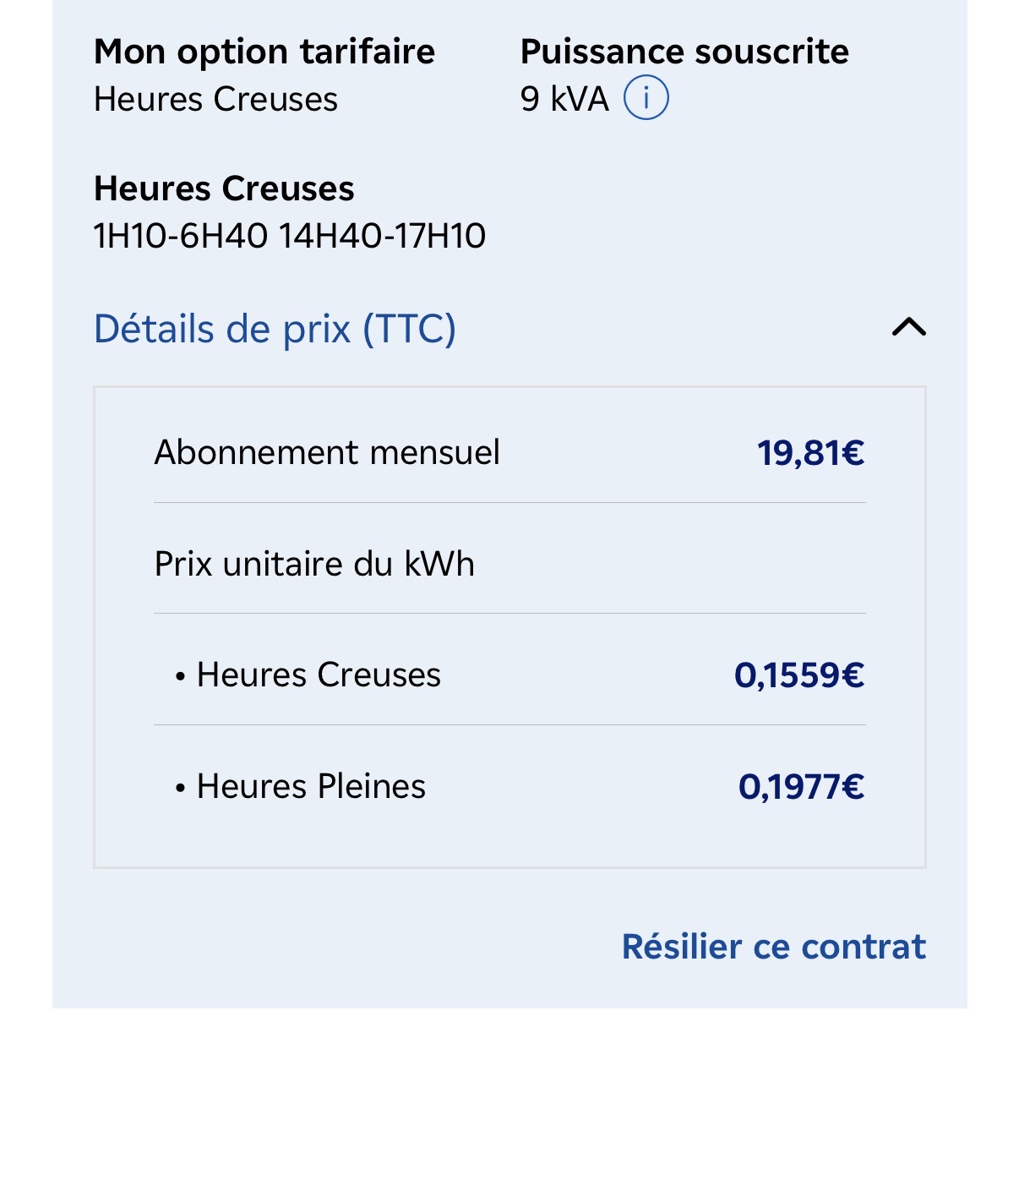
Task: Click the blank white area below the card
Action: coord(509,1099)
